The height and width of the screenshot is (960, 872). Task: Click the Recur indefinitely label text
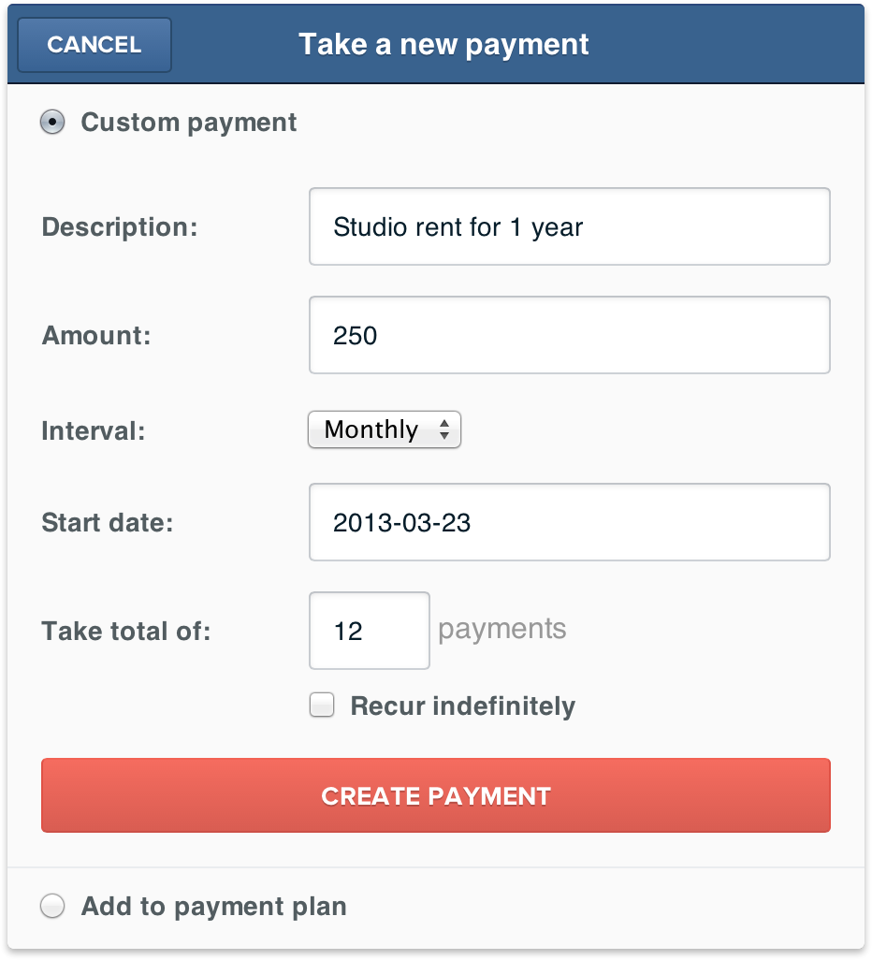coord(463,705)
